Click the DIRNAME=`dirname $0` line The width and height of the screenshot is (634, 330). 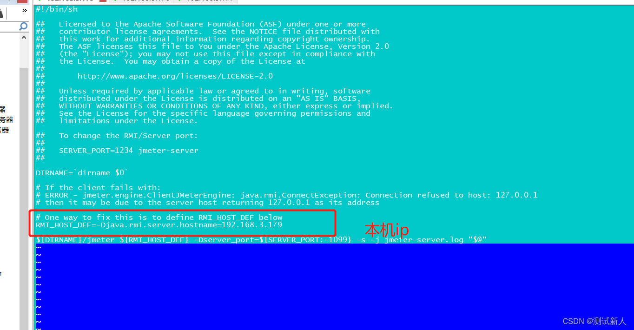coord(82,173)
